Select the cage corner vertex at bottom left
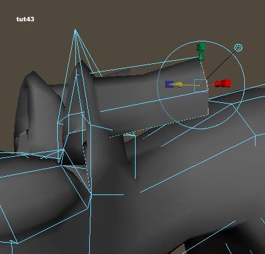The image size is (265, 254). click(17, 243)
